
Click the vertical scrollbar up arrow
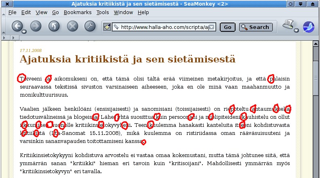(x=316, y=43)
